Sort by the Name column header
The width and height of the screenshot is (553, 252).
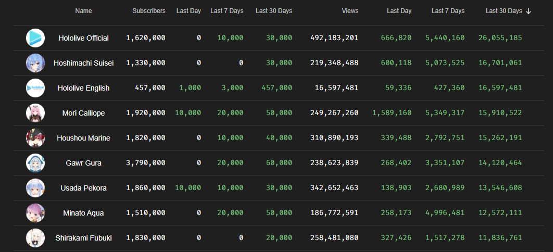[83, 11]
